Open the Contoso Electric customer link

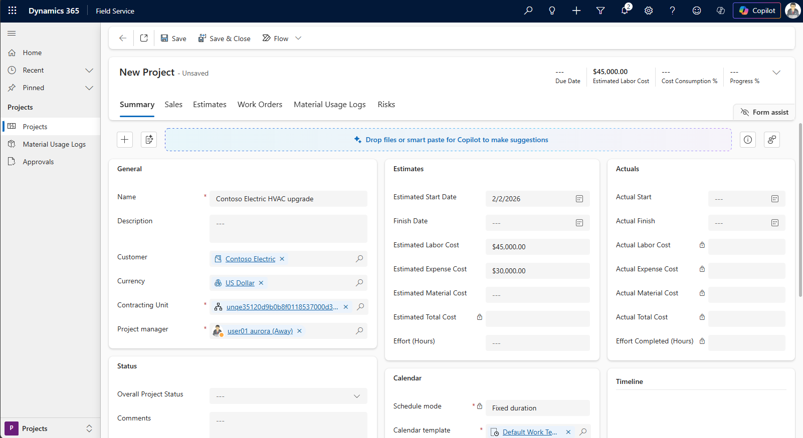coord(250,259)
